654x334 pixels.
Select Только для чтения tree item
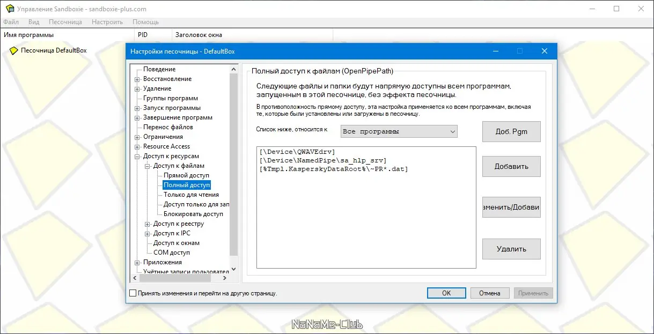[x=191, y=195]
